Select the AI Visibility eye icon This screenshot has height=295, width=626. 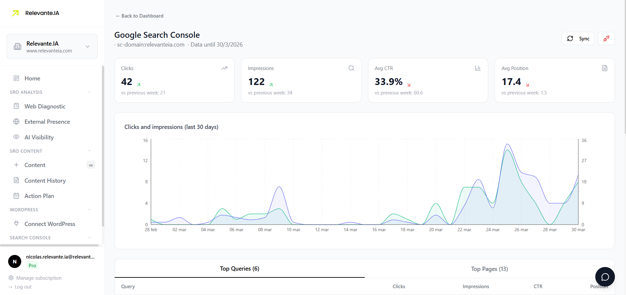(16, 137)
